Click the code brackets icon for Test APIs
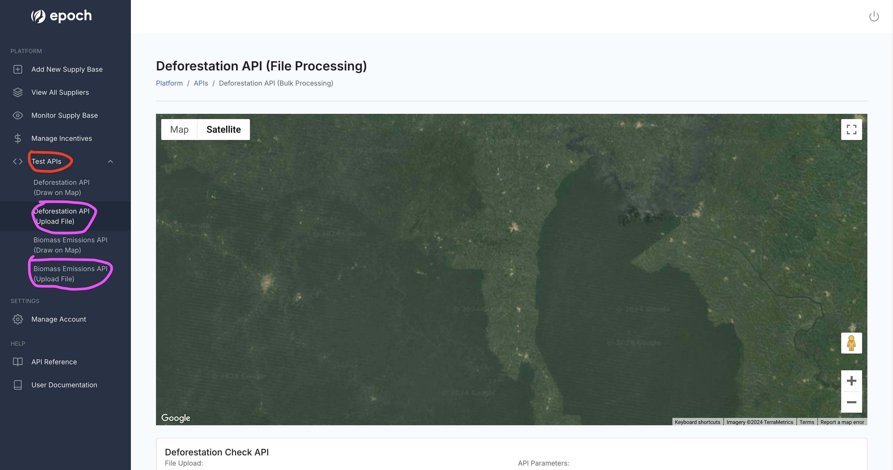 point(18,161)
